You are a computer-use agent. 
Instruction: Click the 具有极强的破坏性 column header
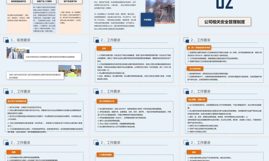point(18,2)
